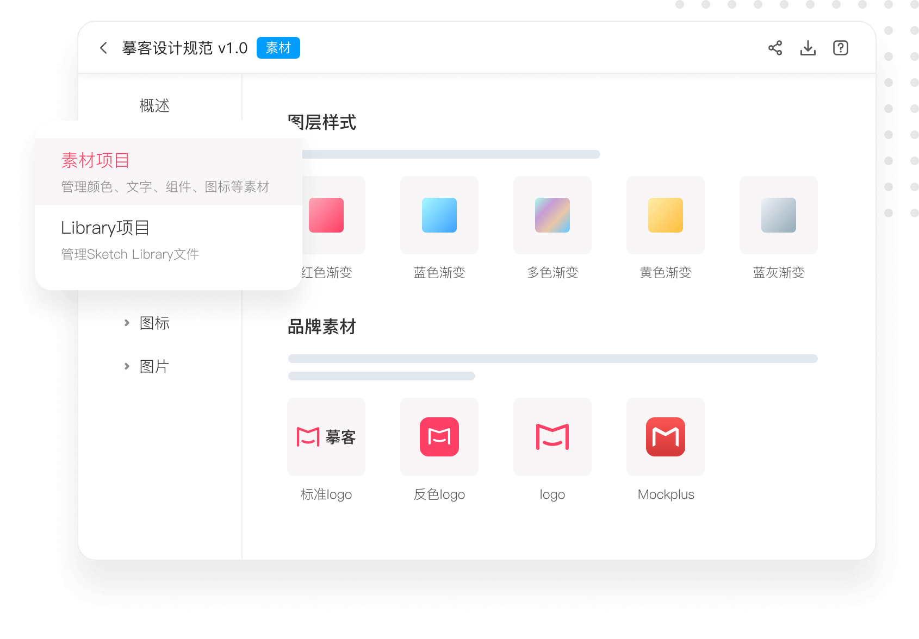The height and width of the screenshot is (639, 919).
Task: Pick the 蓝灰渐变 gradient swatch
Action: tap(779, 215)
